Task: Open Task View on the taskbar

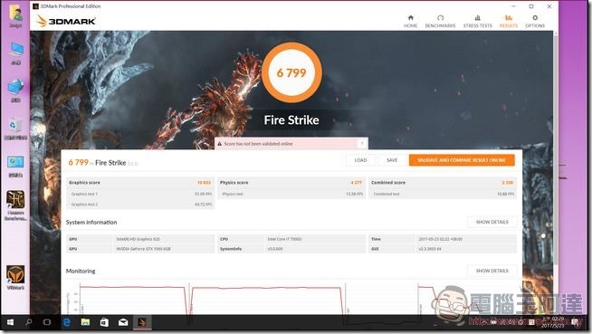Action: 47,322
